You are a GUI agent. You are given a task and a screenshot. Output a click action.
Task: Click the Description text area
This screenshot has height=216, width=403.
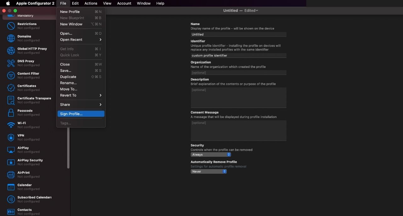click(x=238, y=98)
